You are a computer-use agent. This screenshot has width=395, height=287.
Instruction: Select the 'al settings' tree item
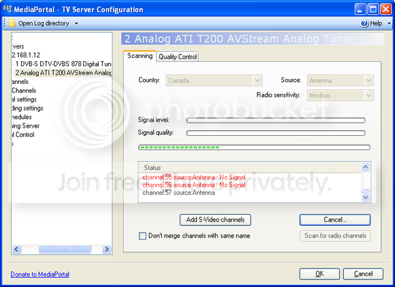tap(24, 99)
